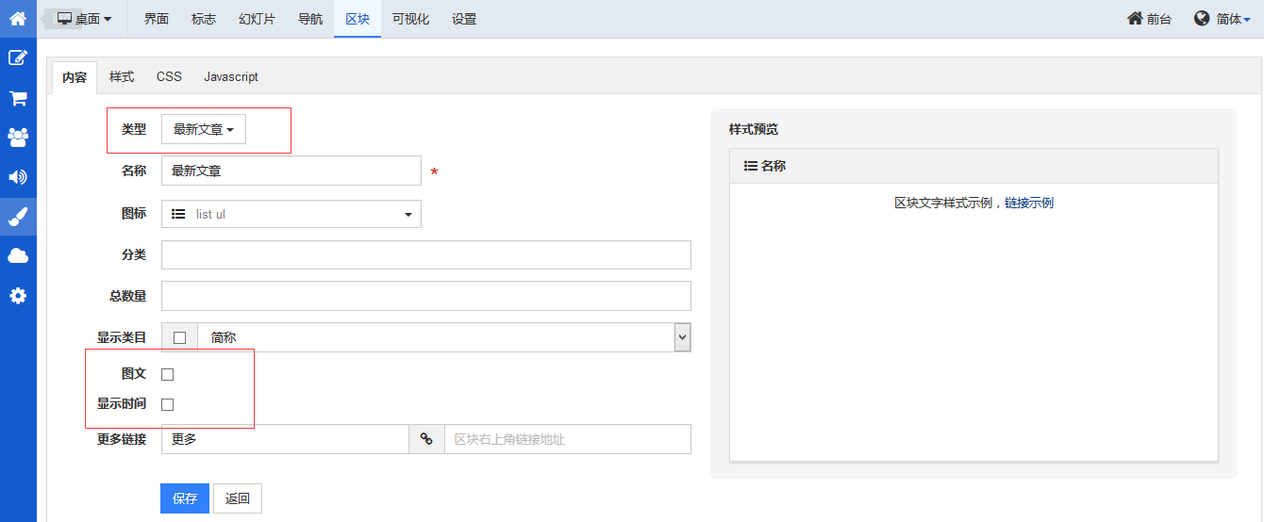Image resolution: width=1264 pixels, height=522 pixels.
Task: Enable the 图文 checkbox
Action: click(168, 374)
